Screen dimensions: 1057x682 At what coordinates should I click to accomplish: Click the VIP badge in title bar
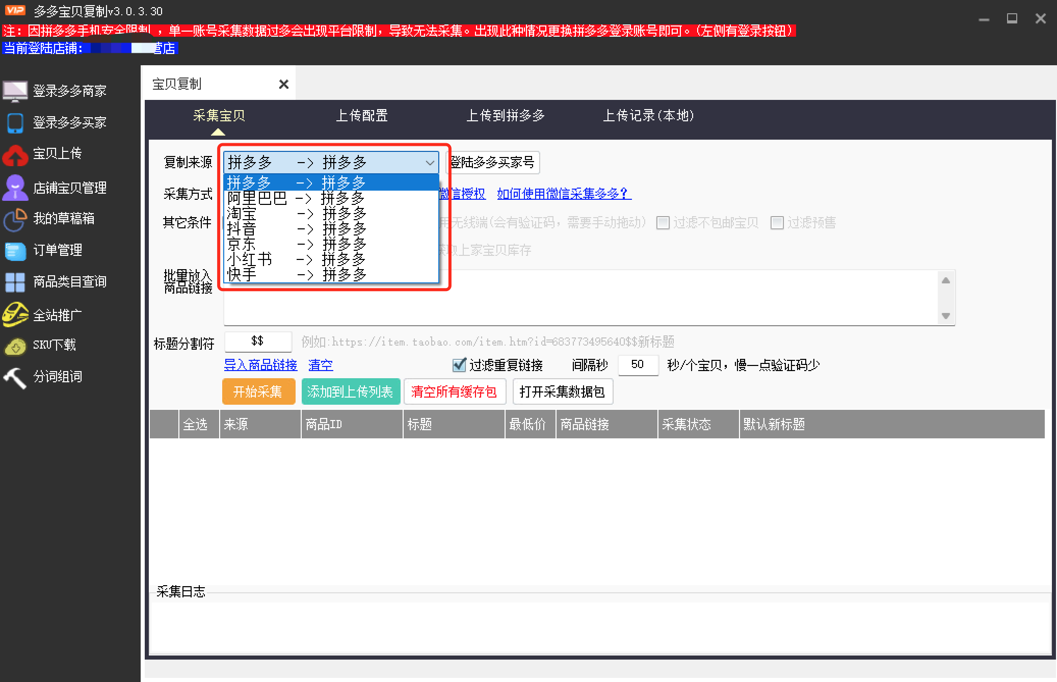pyautogui.click(x=15, y=10)
